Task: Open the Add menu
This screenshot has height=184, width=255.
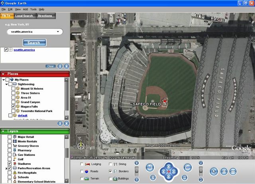Action: 25,10
